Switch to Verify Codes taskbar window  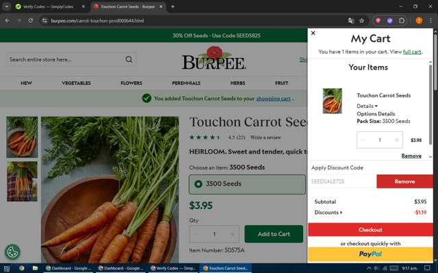point(173,268)
